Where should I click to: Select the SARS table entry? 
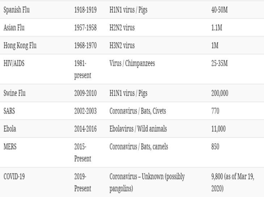point(9,111)
